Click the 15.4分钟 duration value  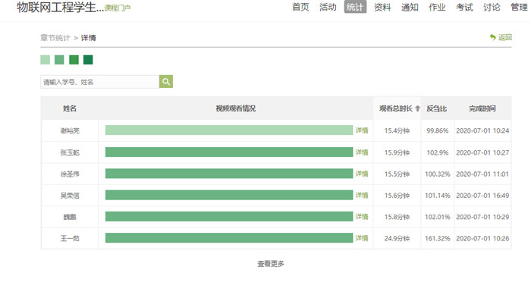[x=397, y=130]
